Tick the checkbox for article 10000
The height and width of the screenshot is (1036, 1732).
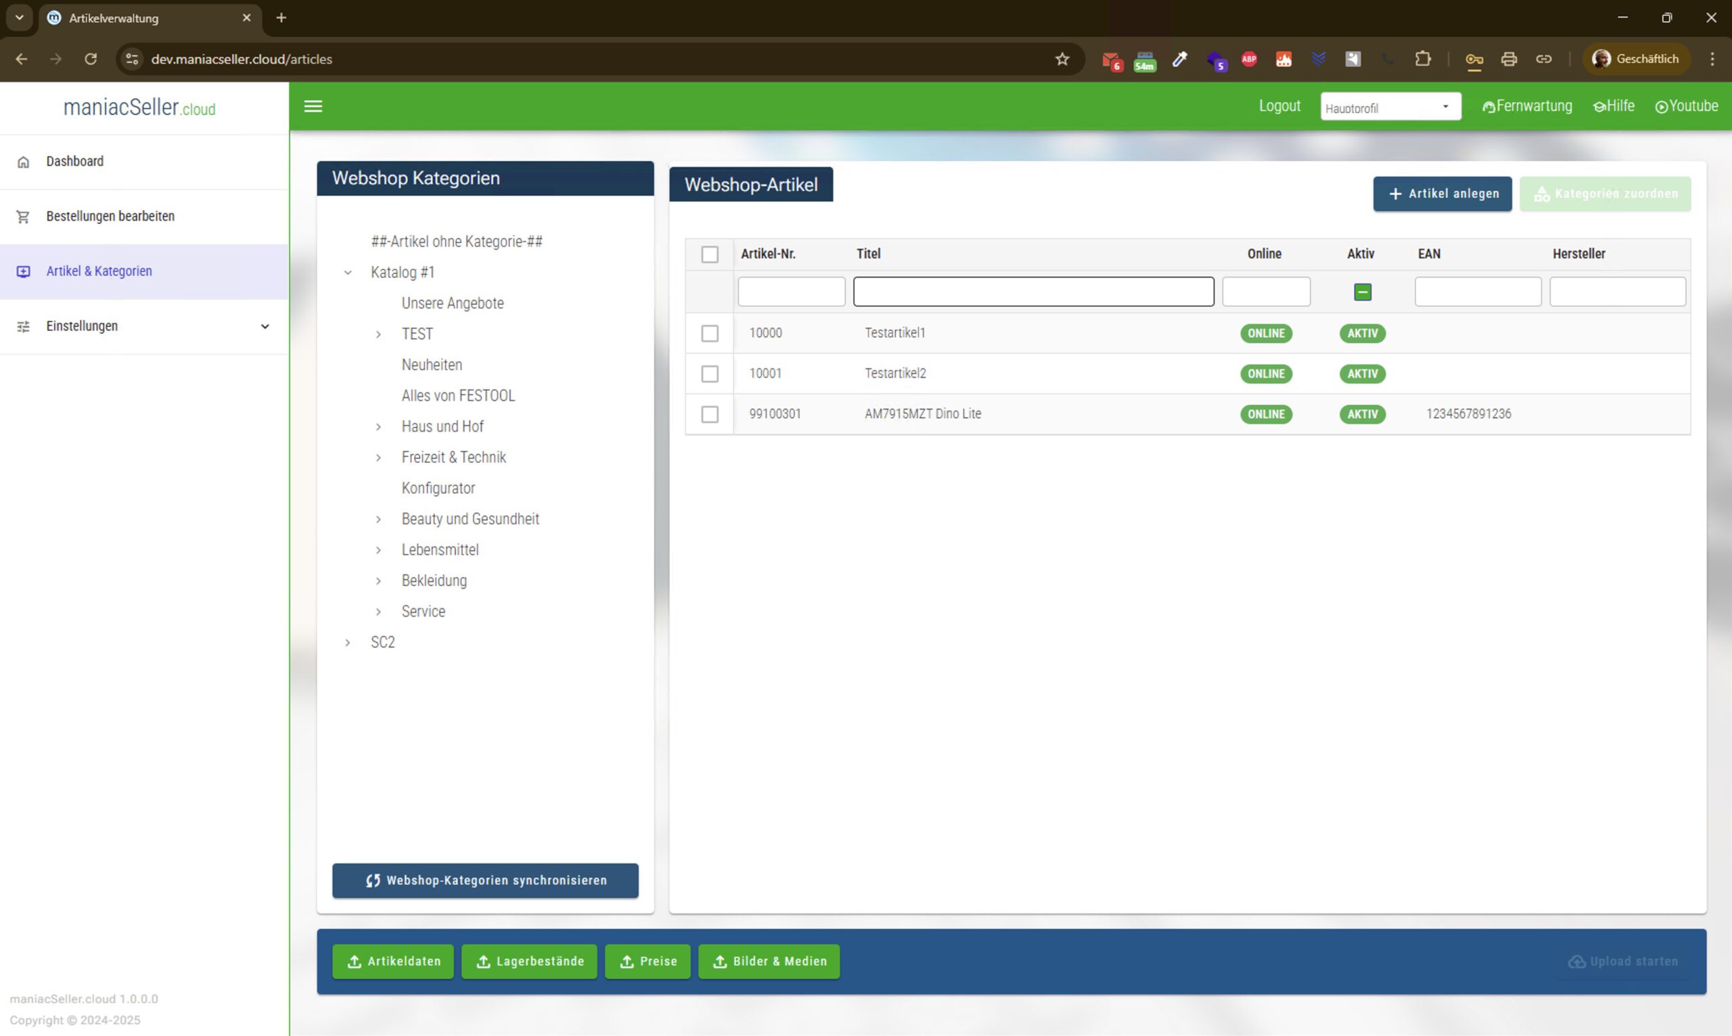click(710, 334)
